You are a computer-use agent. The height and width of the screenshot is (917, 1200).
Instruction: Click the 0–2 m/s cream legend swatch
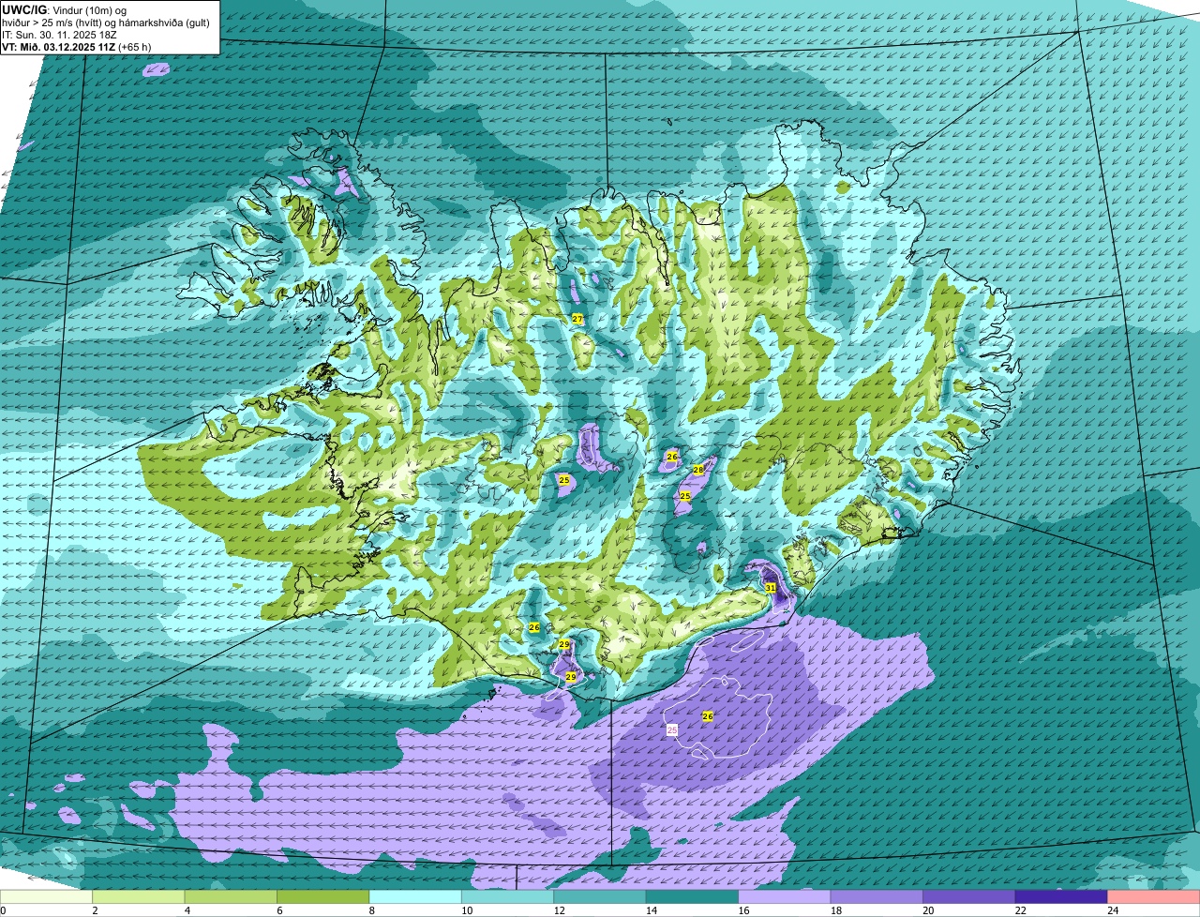coord(46,897)
